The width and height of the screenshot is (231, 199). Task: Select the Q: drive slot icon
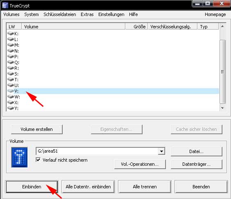coord(11,62)
